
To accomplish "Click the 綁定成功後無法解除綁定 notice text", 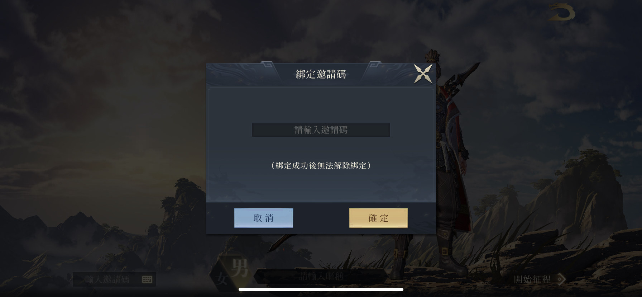I will tap(321, 165).
